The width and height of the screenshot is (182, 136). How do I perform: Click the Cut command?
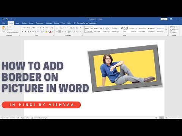click(x=9, y=27)
